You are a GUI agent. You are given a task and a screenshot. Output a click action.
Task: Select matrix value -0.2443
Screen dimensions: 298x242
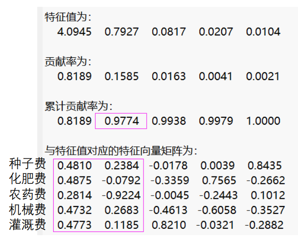(x=219, y=196)
